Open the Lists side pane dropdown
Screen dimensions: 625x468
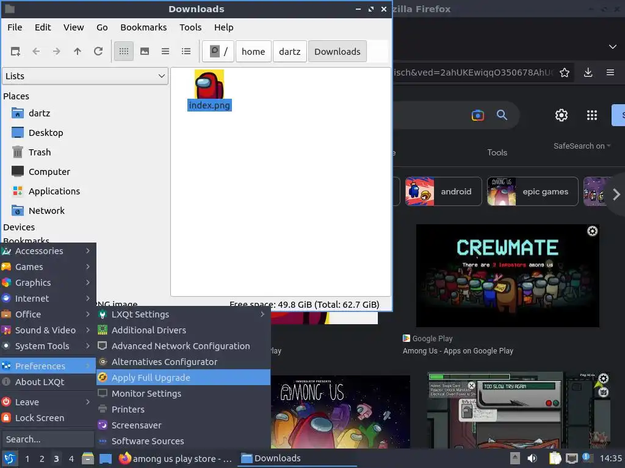point(85,76)
